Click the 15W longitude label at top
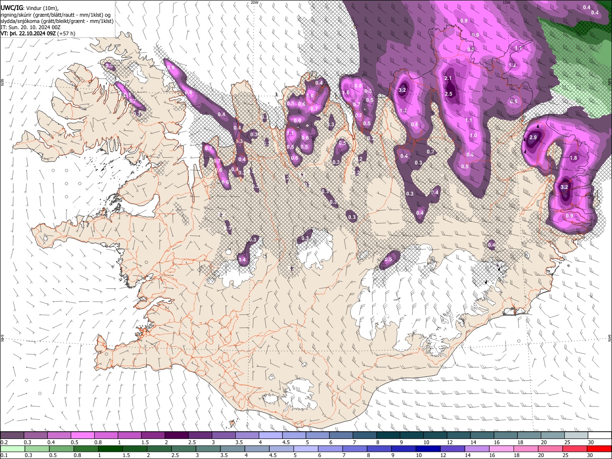This screenshot has width=612, height=459. tap(506, 2)
